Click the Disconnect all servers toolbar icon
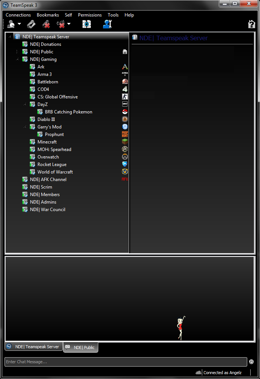260x379 pixels. (61, 24)
